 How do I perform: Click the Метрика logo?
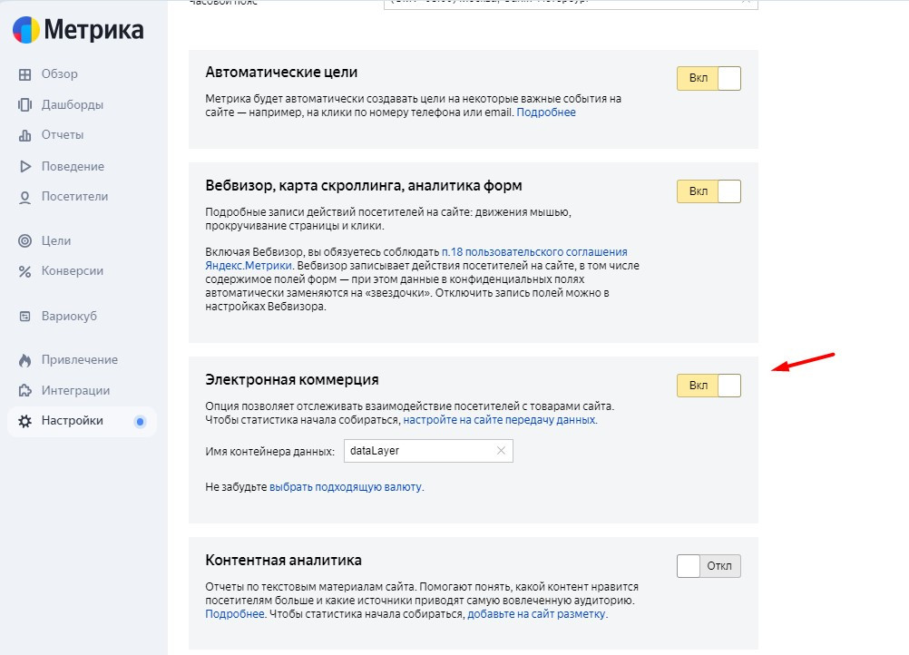point(78,30)
